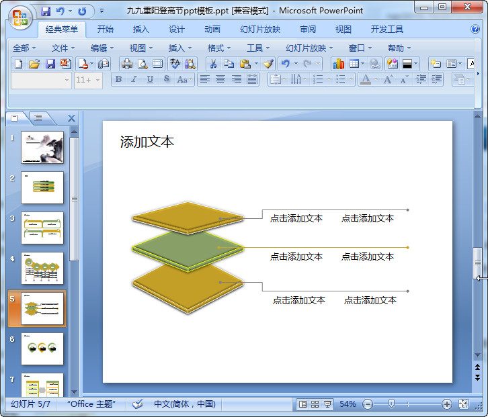This screenshot has width=488, height=417.
Task: Paste from clipboard
Action: pos(245,64)
